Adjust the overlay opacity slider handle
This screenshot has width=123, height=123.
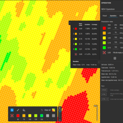[x=60, y=112]
